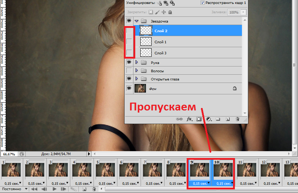Viewport: 298px width, 193px height.
Task: Add a layer style via fx icon
Action: (x=189, y=119)
